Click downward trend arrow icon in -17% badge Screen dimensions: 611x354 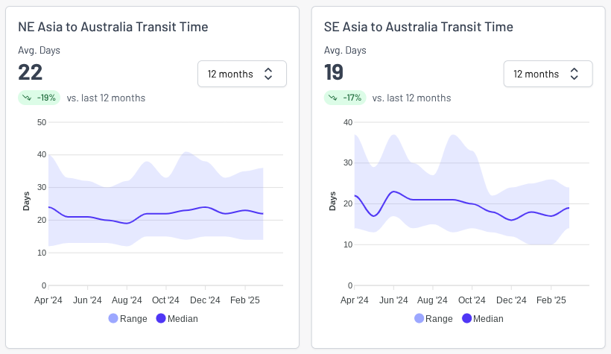pyautogui.click(x=333, y=98)
